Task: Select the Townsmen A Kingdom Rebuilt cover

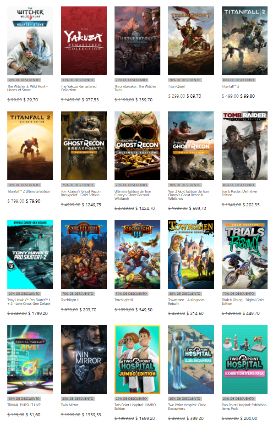Action: click(191, 254)
